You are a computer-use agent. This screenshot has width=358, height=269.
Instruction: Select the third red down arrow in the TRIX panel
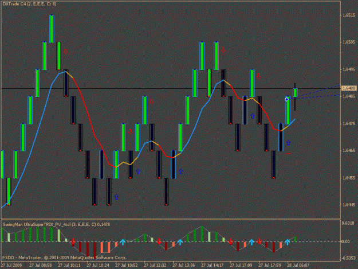tap(231, 241)
